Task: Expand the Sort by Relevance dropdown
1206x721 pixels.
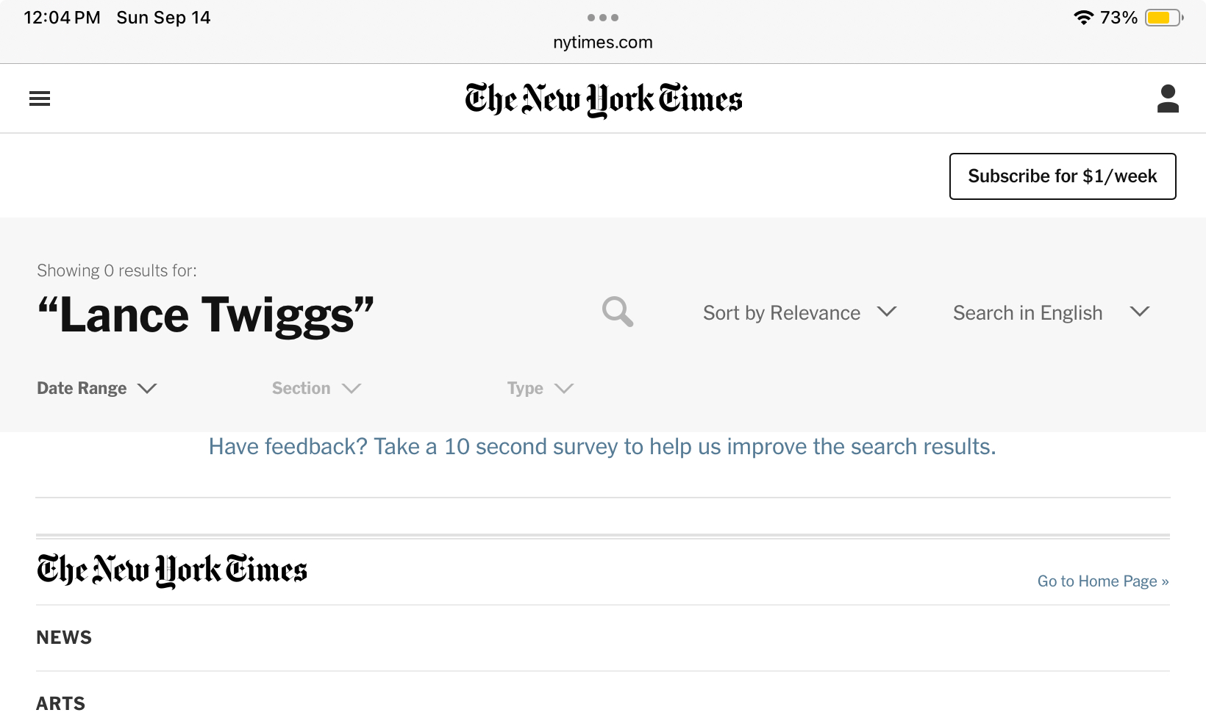Action: pyautogui.click(x=800, y=313)
